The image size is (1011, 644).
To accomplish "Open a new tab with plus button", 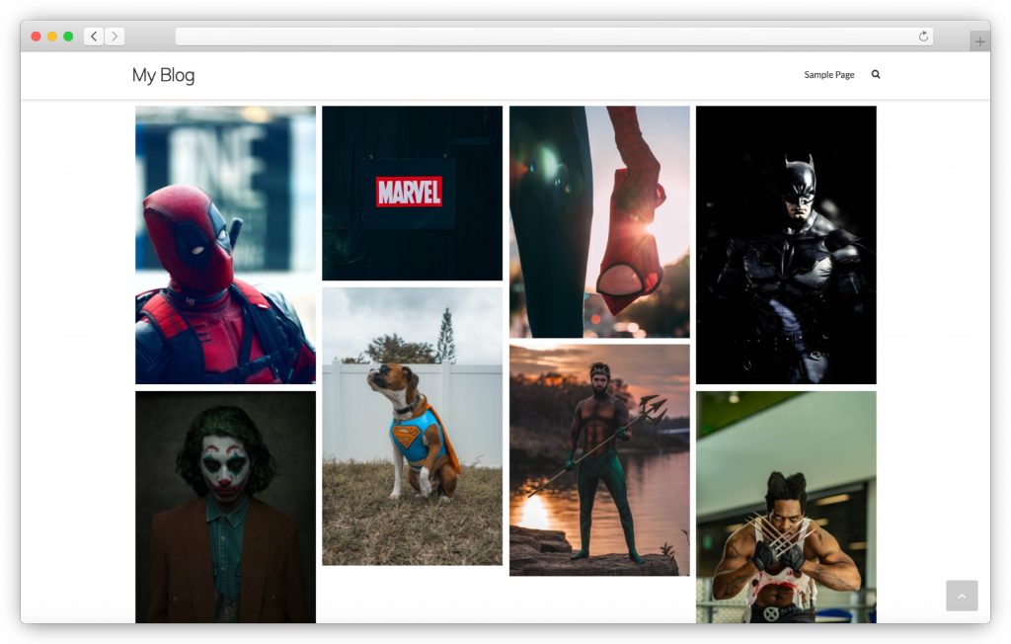I will point(980,41).
